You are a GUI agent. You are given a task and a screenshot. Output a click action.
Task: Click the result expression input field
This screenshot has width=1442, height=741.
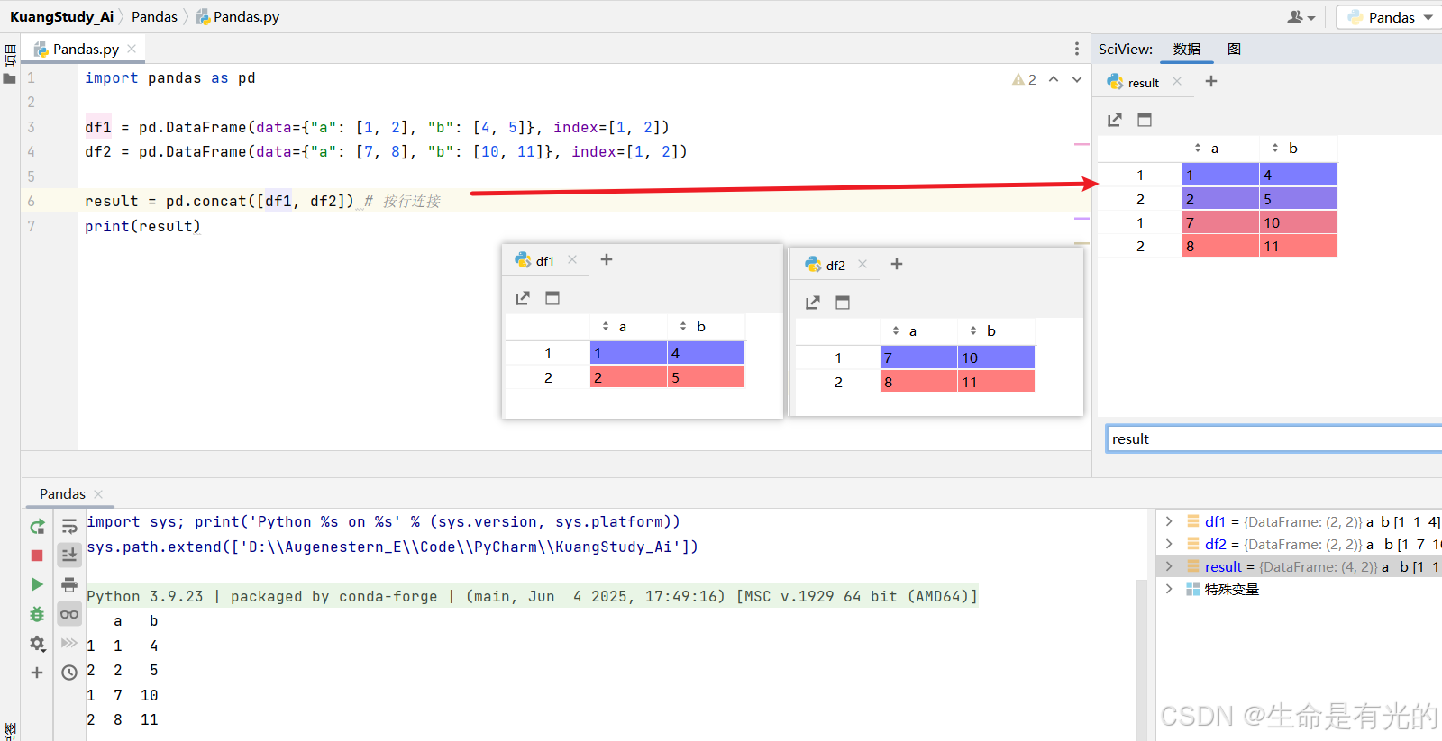1273,438
